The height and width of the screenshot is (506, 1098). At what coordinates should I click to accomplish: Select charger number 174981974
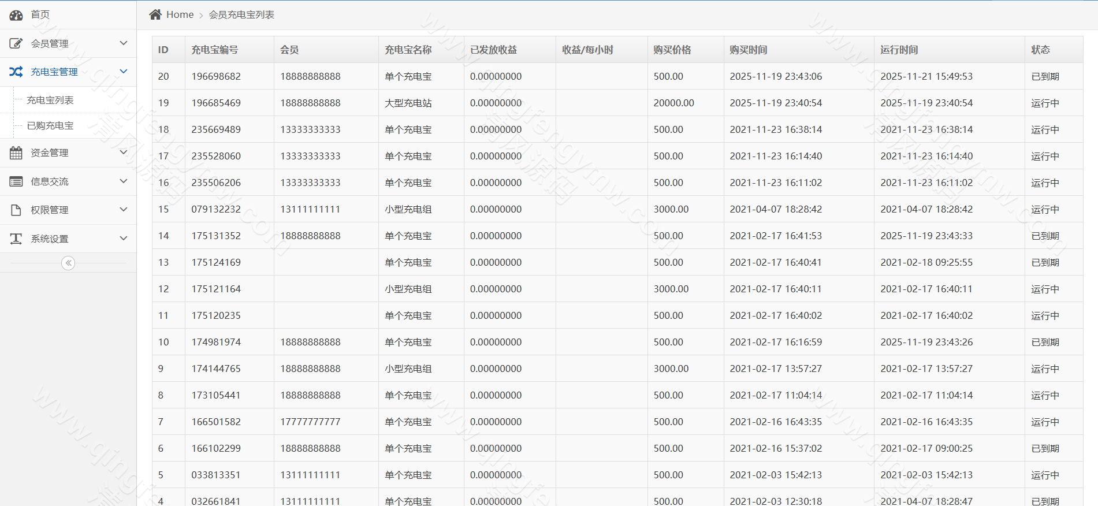pos(216,342)
